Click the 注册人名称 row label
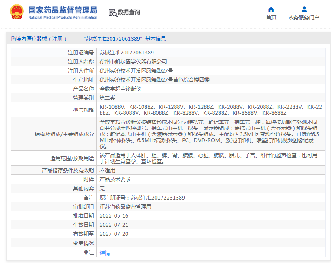331x263 pixels. click(81, 62)
